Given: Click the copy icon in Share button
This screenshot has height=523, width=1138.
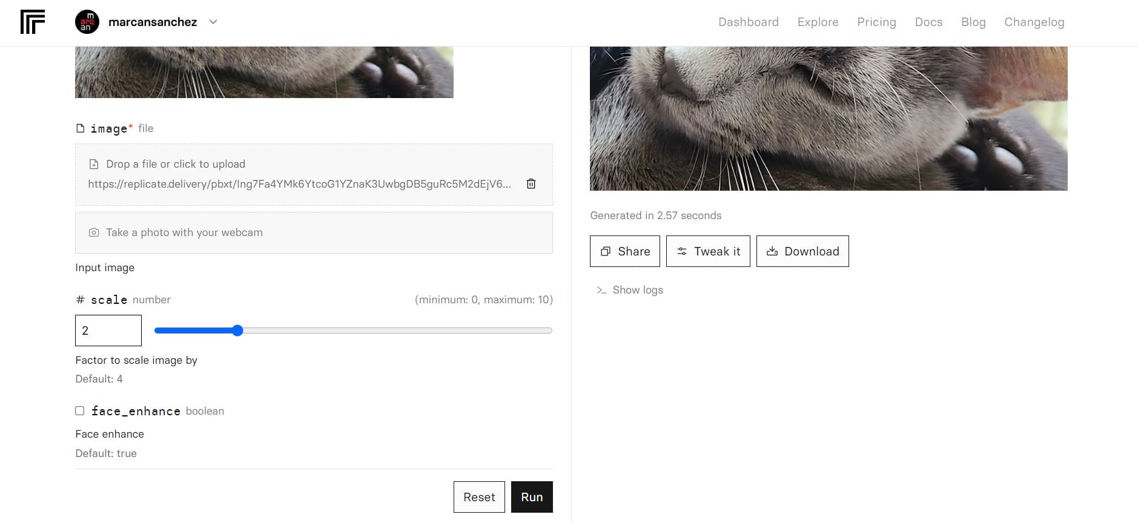Looking at the screenshot, I should [x=605, y=251].
